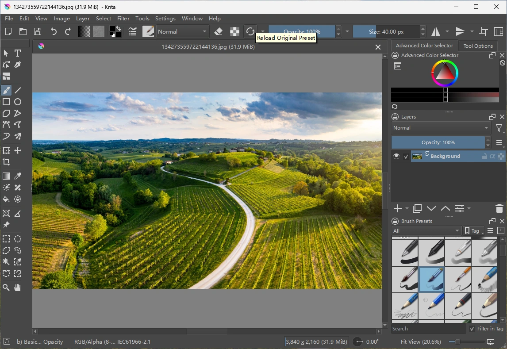Adjust the brush Size slider
The height and width of the screenshot is (349, 507).
386,32
